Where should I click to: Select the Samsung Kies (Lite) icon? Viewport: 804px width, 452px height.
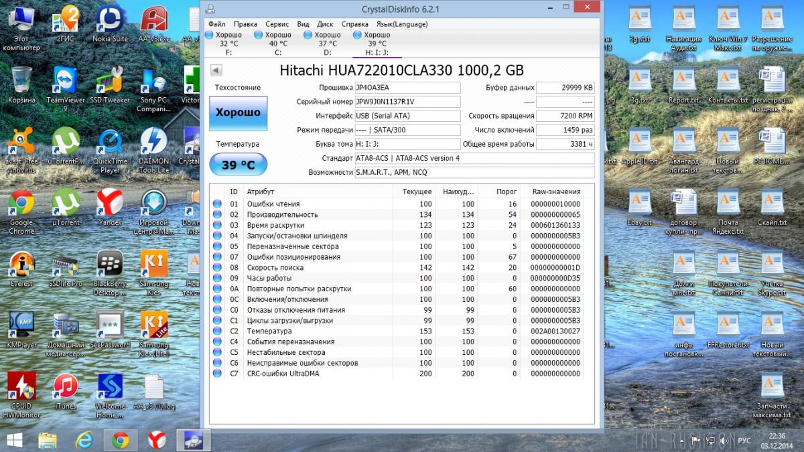point(154,334)
